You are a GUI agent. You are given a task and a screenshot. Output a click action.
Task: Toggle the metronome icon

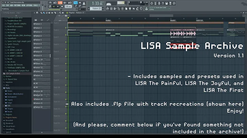pos(50,3)
